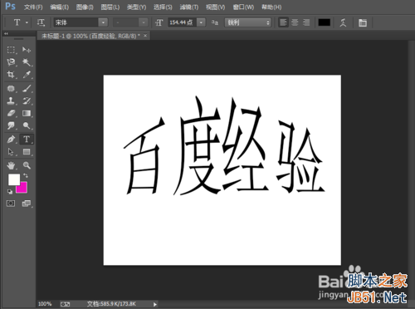Select the Eraser tool
Image resolution: width=415 pixels, height=309 pixels.
pos(11,113)
